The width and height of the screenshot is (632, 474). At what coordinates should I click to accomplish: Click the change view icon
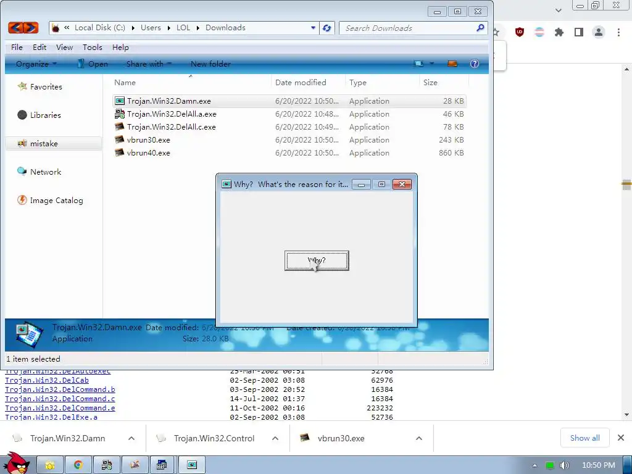point(419,64)
